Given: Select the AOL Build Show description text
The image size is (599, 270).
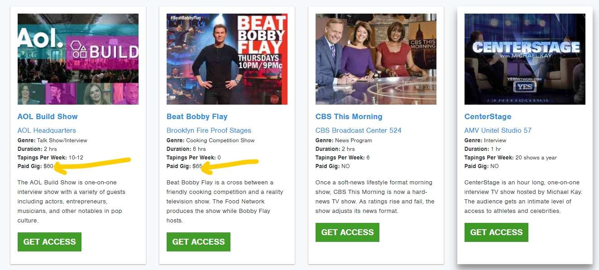Looking at the screenshot, I should 72,202.
